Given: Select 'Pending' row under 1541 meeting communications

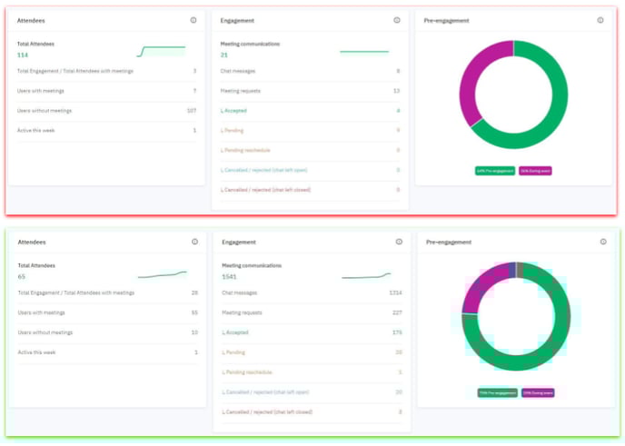Looking at the screenshot, I should 312,352.
